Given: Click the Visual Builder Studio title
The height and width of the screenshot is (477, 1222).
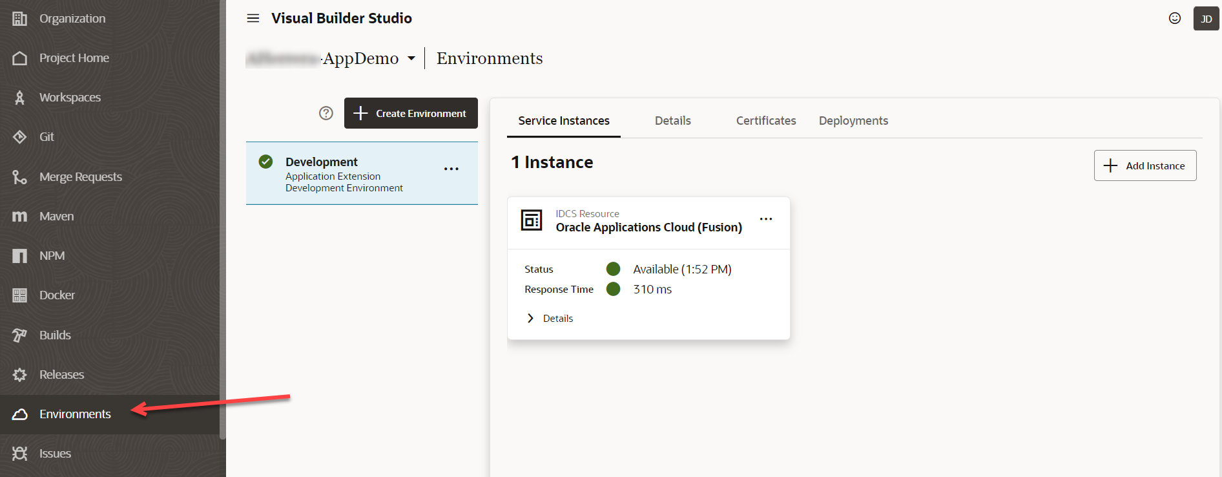Looking at the screenshot, I should 342,18.
